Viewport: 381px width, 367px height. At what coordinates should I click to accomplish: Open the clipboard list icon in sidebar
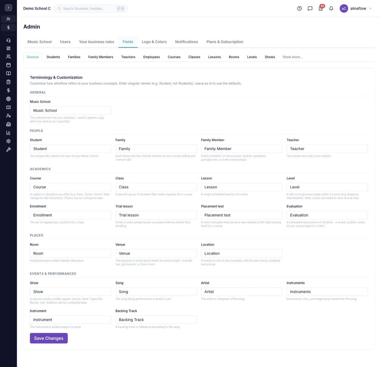(8, 82)
